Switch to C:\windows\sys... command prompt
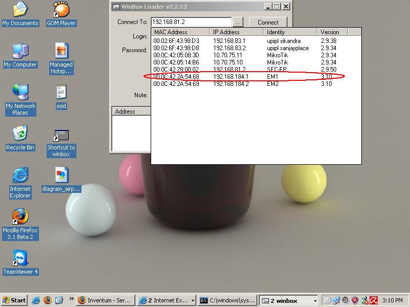The image size is (410, 307). (x=228, y=300)
